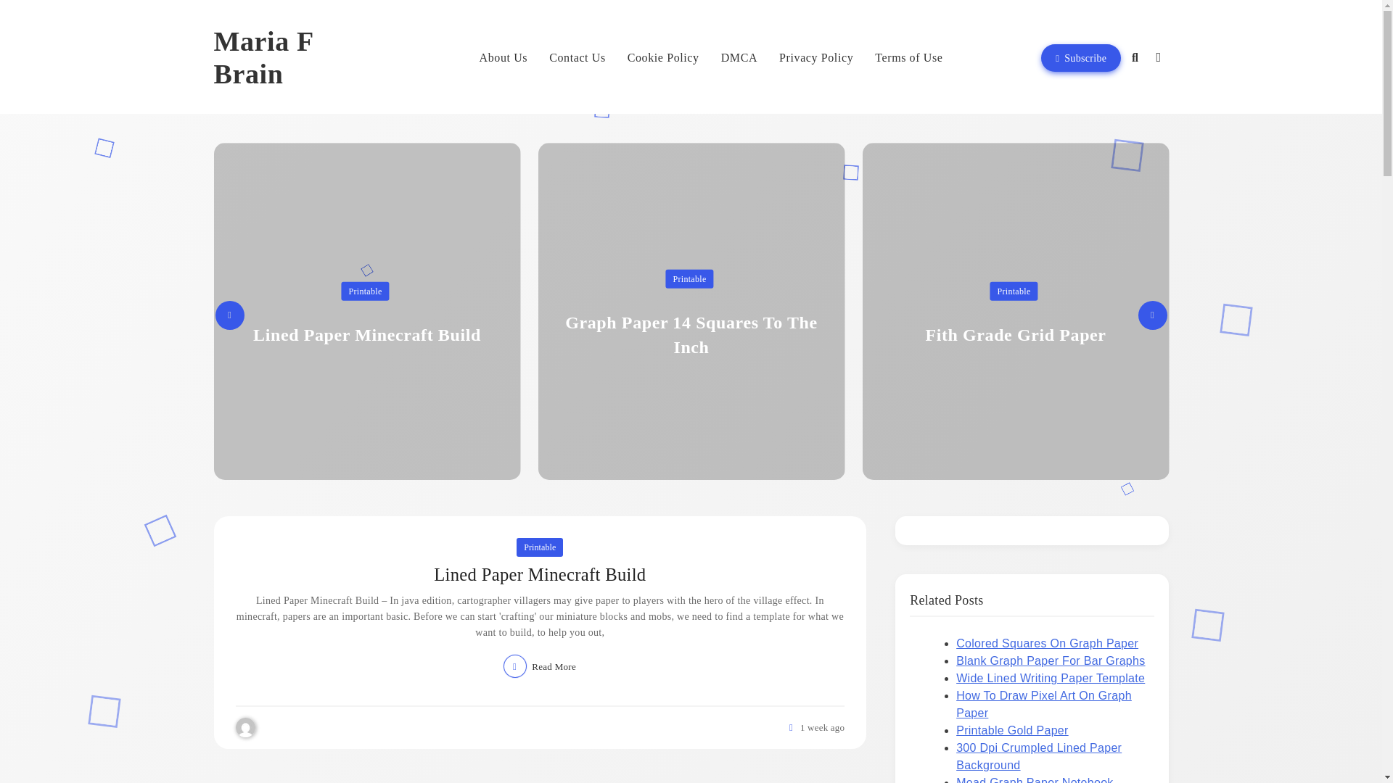Open How To Draw Pixel Art link

pos(1044,704)
